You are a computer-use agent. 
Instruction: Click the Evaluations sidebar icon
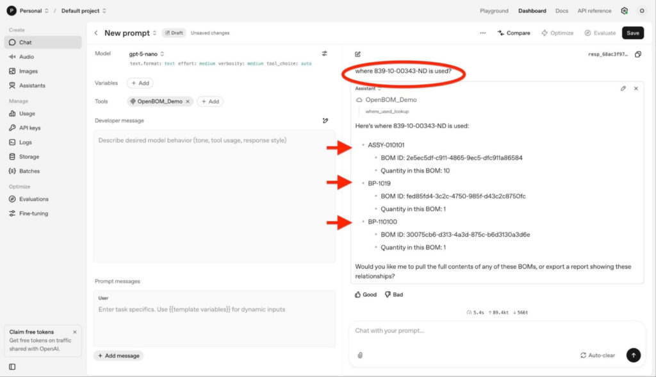pyautogui.click(x=12, y=199)
